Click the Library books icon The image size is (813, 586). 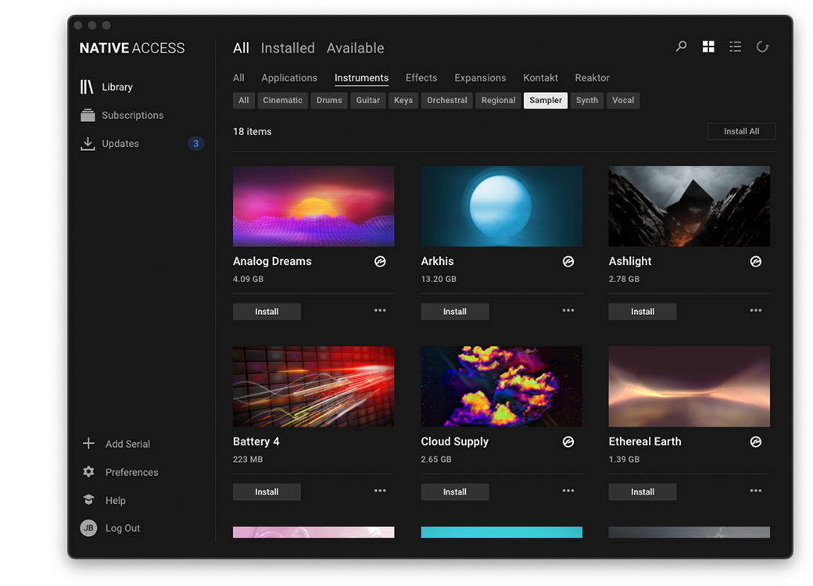[x=87, y=87]
